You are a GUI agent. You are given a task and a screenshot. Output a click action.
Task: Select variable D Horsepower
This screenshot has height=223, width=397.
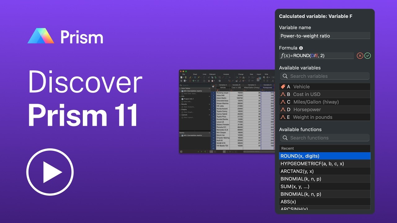(325, 109)
